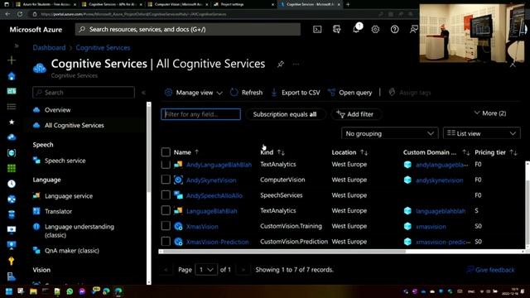Sort the table by Location column
The width and height of the screenshot is (530, 298).
coord(349,152)
